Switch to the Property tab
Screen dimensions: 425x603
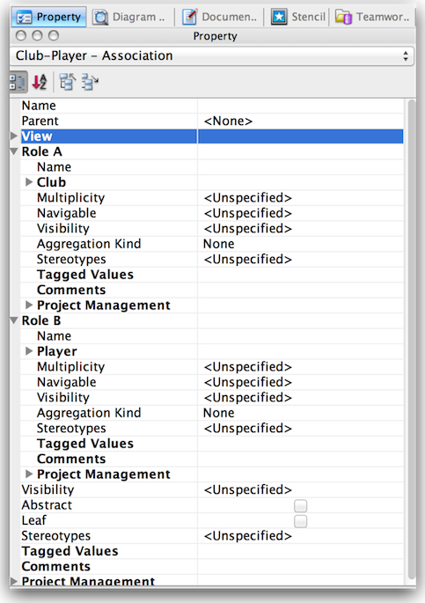tap(48, 17)
